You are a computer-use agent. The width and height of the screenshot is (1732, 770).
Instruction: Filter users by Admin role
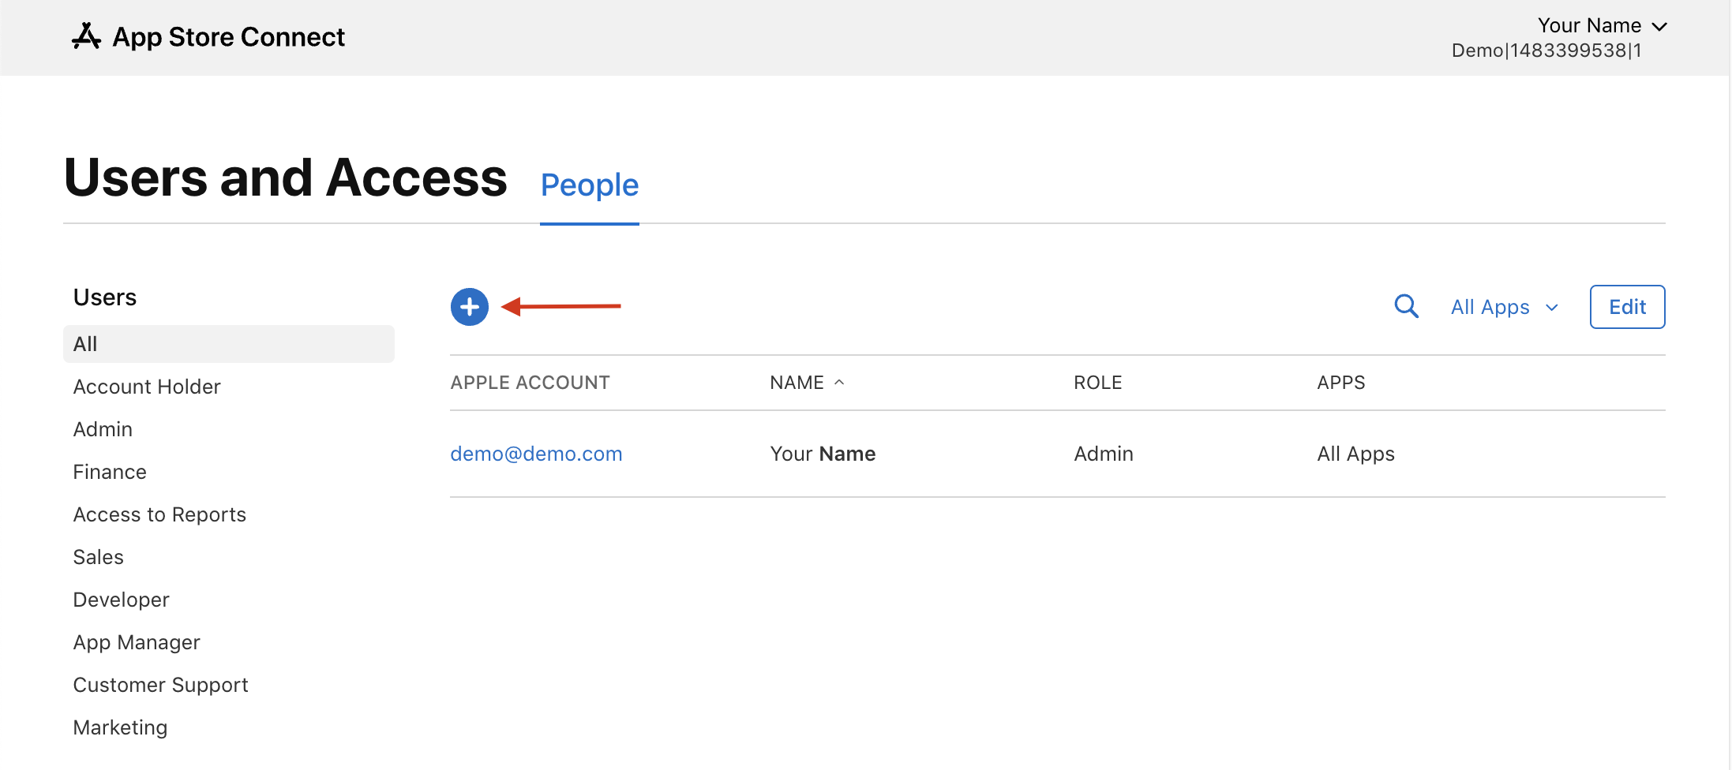(103, 429)
